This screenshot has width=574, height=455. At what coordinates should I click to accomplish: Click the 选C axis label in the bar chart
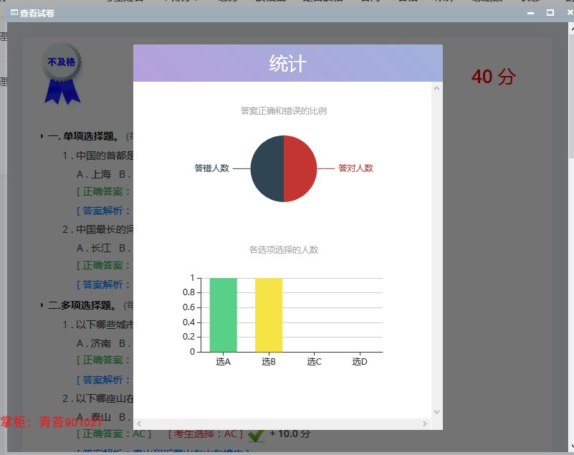[x=313, y=362]
